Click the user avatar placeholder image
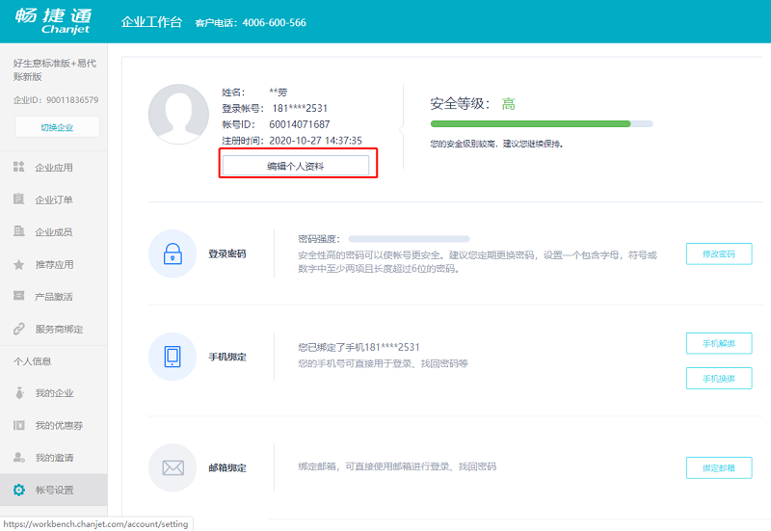 (x=178, y=114)
